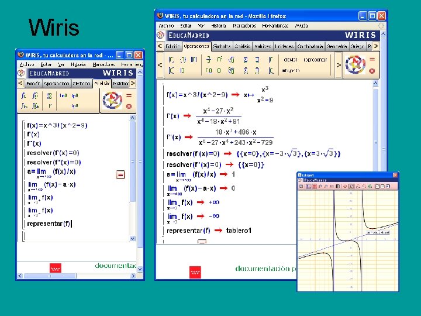Open the documentación link in the small window
Screen dimensions: 421x316
115,266
